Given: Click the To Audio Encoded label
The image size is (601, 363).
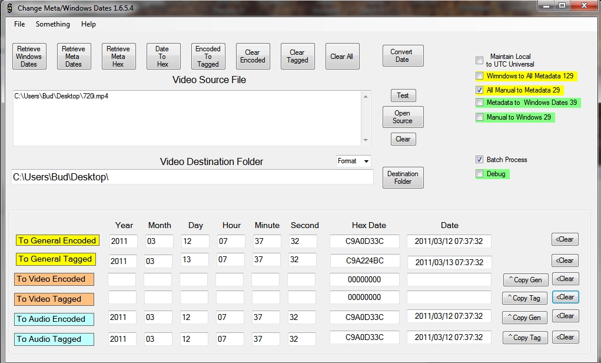Looking at the screenshot, I should tap(54, 319).
